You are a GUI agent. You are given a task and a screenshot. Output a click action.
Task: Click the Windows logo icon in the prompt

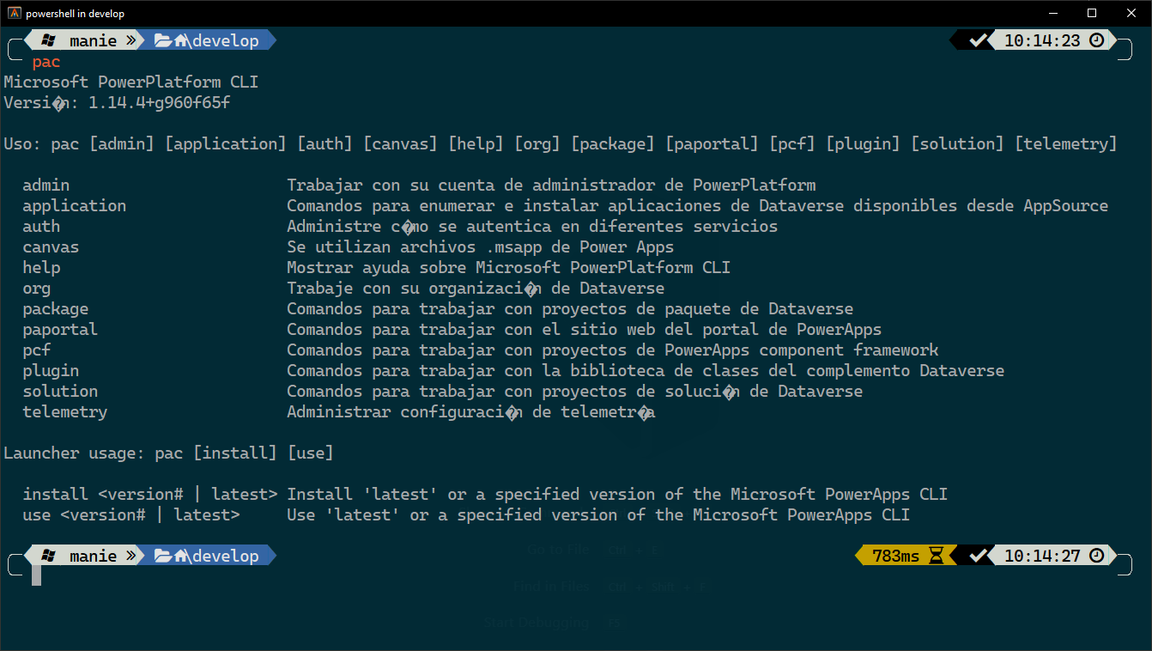[x=48, y=40]
